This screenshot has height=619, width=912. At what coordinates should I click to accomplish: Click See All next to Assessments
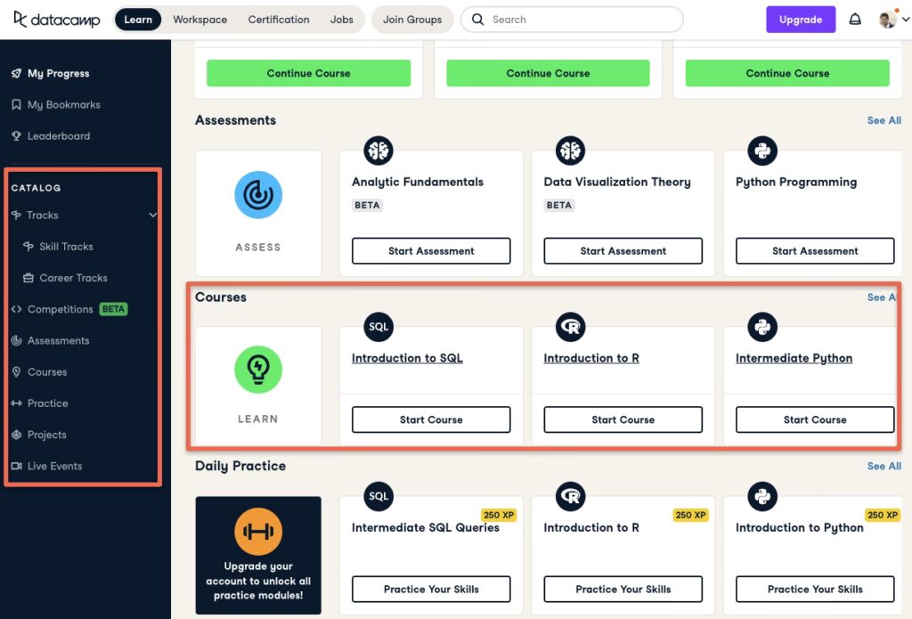coord(883,120)
